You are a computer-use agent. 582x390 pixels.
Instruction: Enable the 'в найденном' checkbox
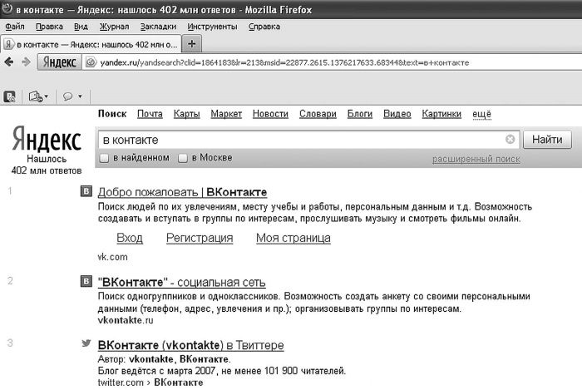pyautogui.click(x=104, y=158)
